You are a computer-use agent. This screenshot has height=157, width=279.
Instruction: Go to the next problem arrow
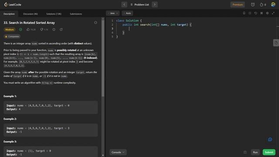155,5
